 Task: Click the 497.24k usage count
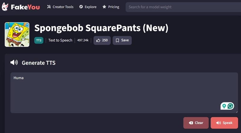coord(83,40)
